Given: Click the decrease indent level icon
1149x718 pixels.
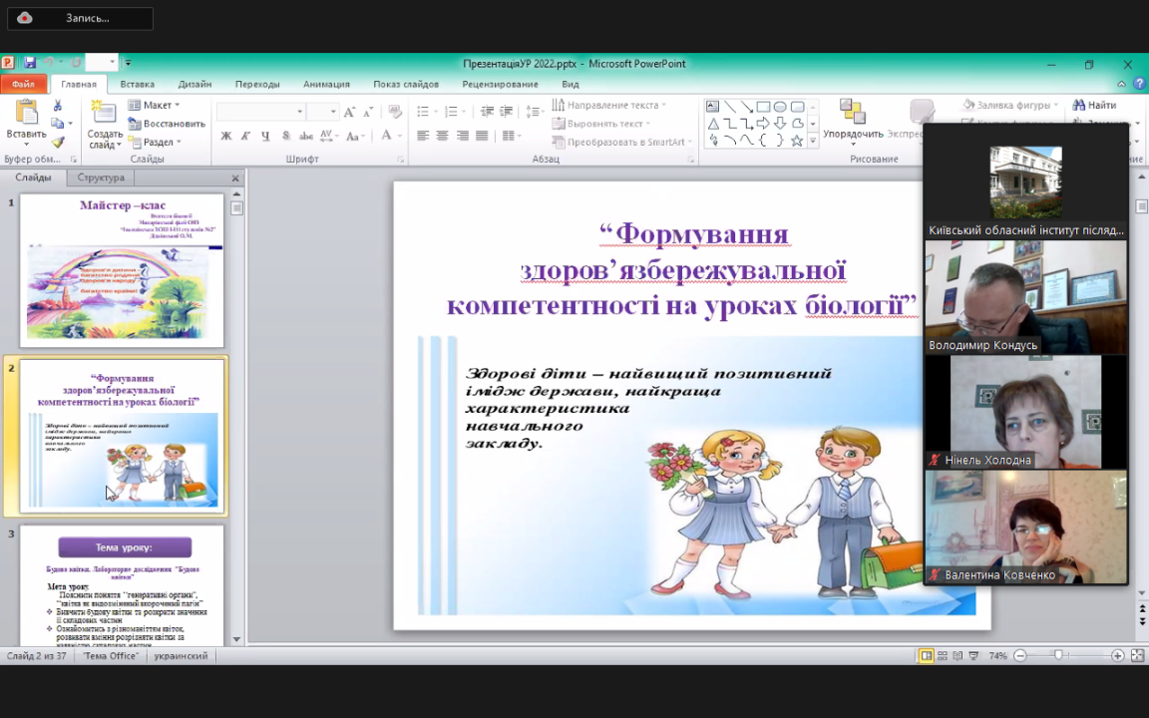Looking at the screenshot, I should [x=488, y=112].
